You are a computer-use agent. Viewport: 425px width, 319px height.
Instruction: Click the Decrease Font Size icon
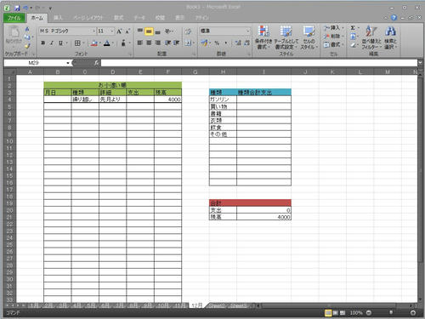click(x=127, y=31)
